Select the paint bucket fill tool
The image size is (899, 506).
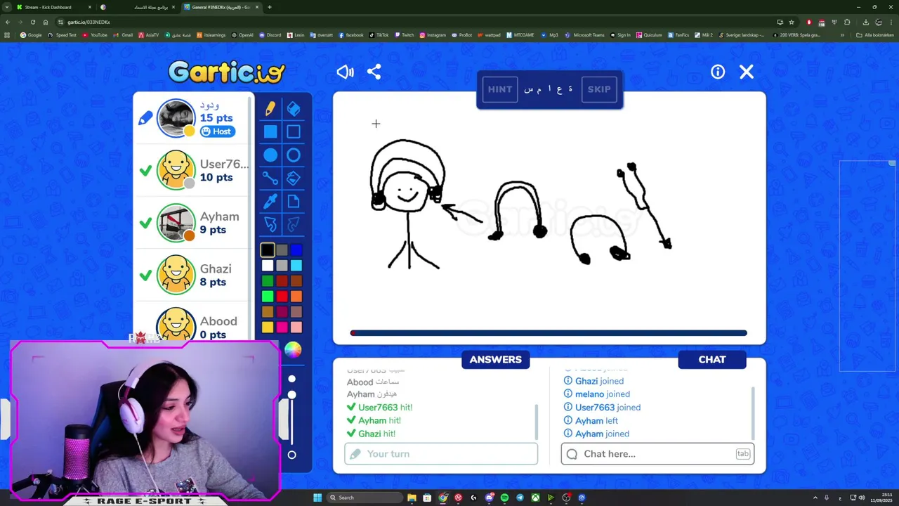(294, 179)
